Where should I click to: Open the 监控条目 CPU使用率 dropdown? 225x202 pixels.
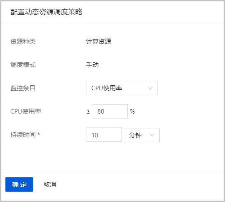[x=122, y=88]
